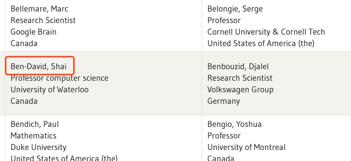351x161 pixels.
Task: Click the Germany country text
Action: click(x=224, y=101)
